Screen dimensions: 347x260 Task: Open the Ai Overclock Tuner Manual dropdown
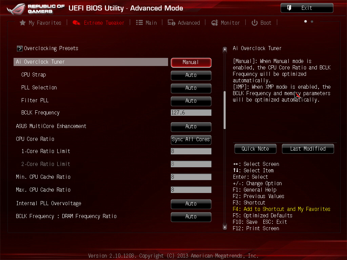tap(191, 62)
